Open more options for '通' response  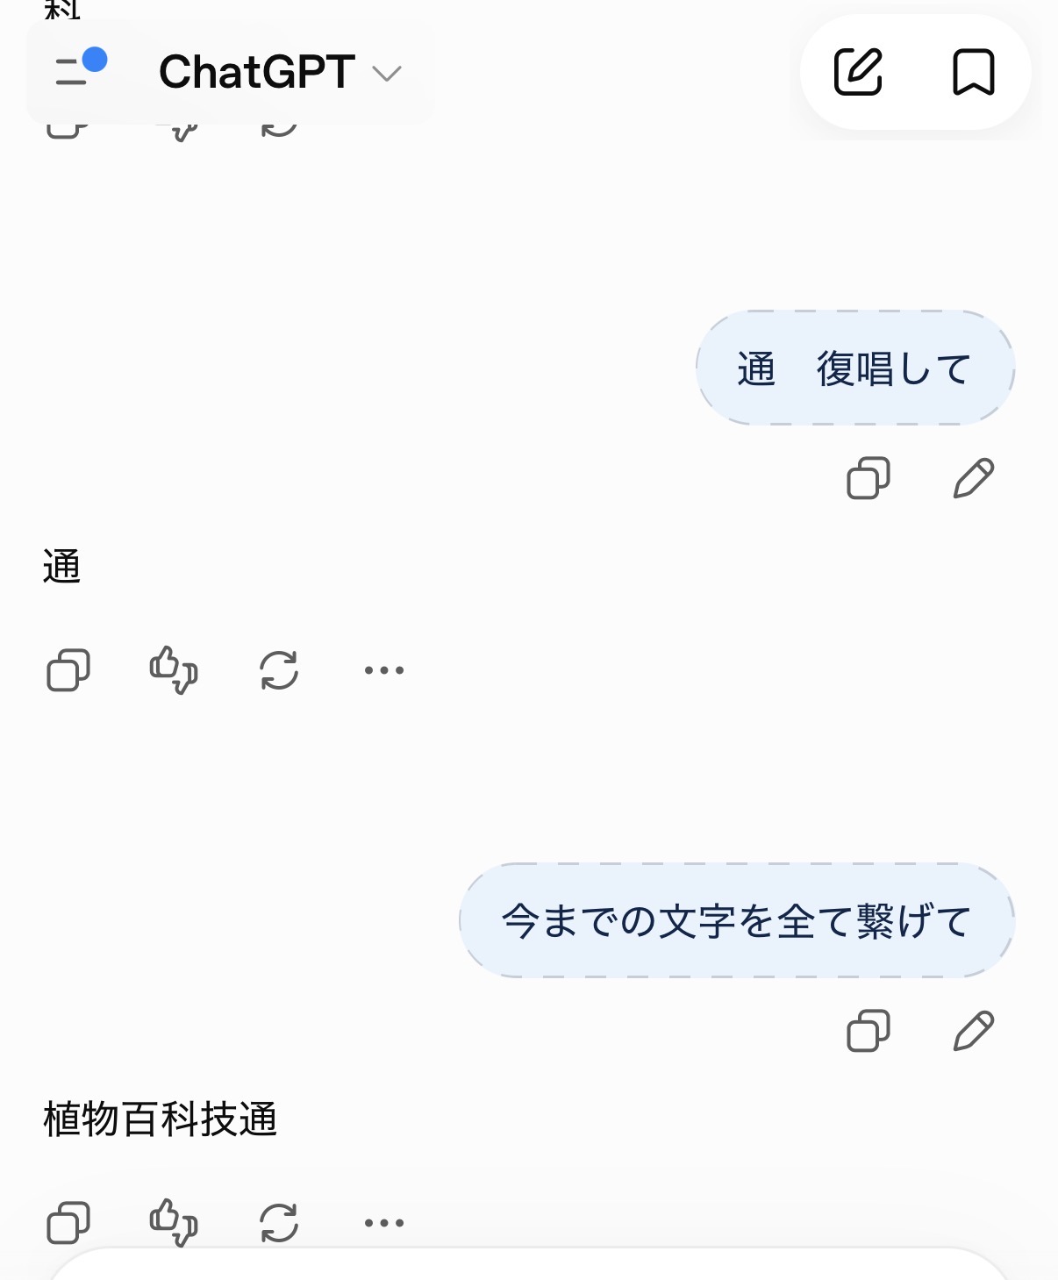click(x=384, y=670)
